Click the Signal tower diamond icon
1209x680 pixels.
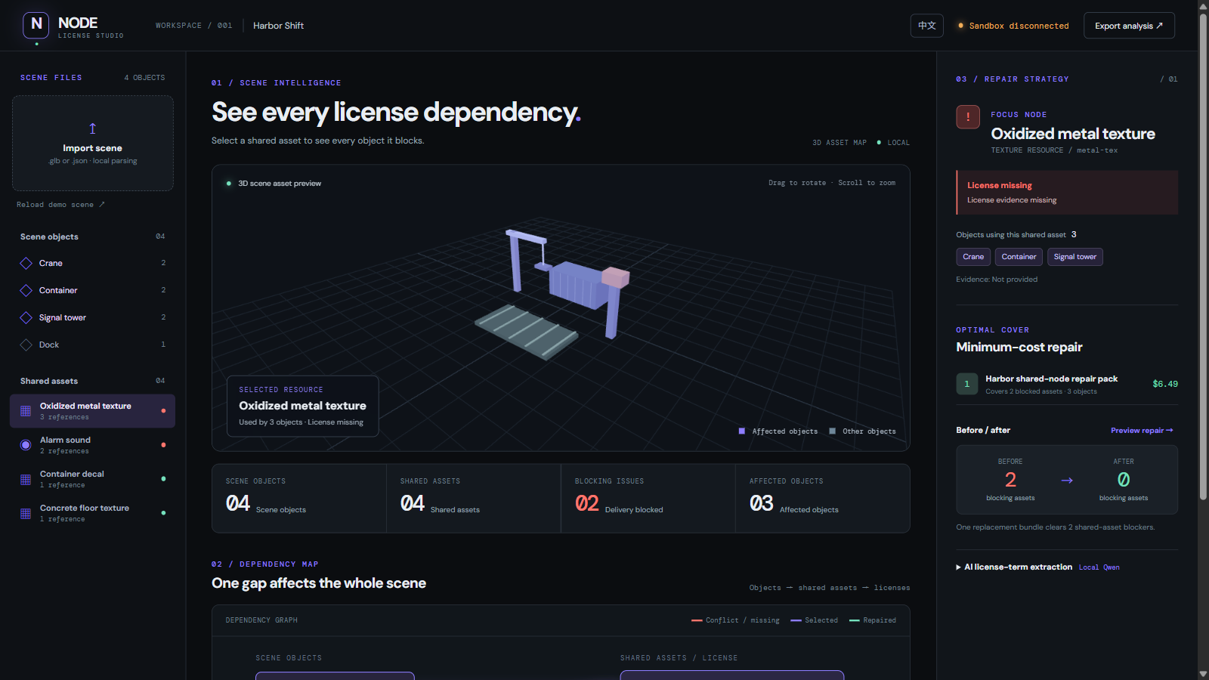[x=26, y=317]
